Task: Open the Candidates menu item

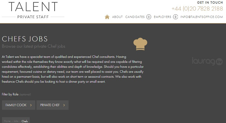Action: coord(135,17)
